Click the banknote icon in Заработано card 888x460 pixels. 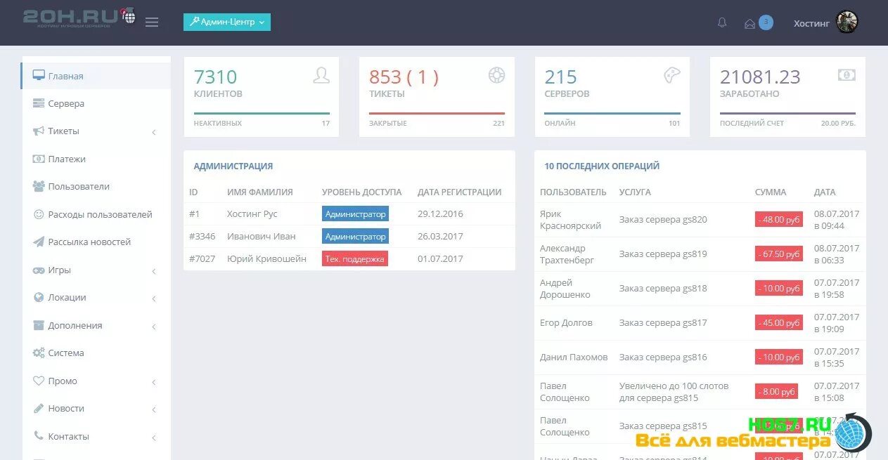point(847,74)
